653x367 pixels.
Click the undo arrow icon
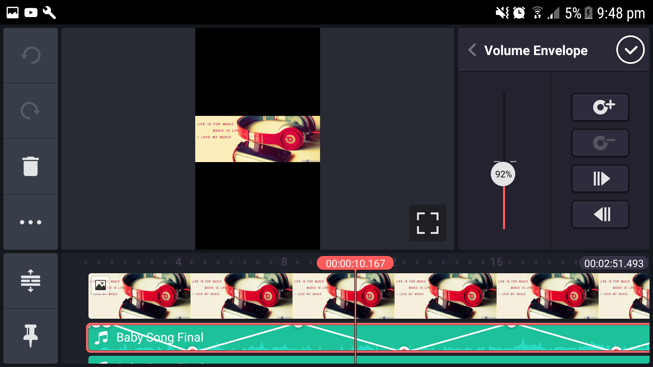click(x=31, y=55)
